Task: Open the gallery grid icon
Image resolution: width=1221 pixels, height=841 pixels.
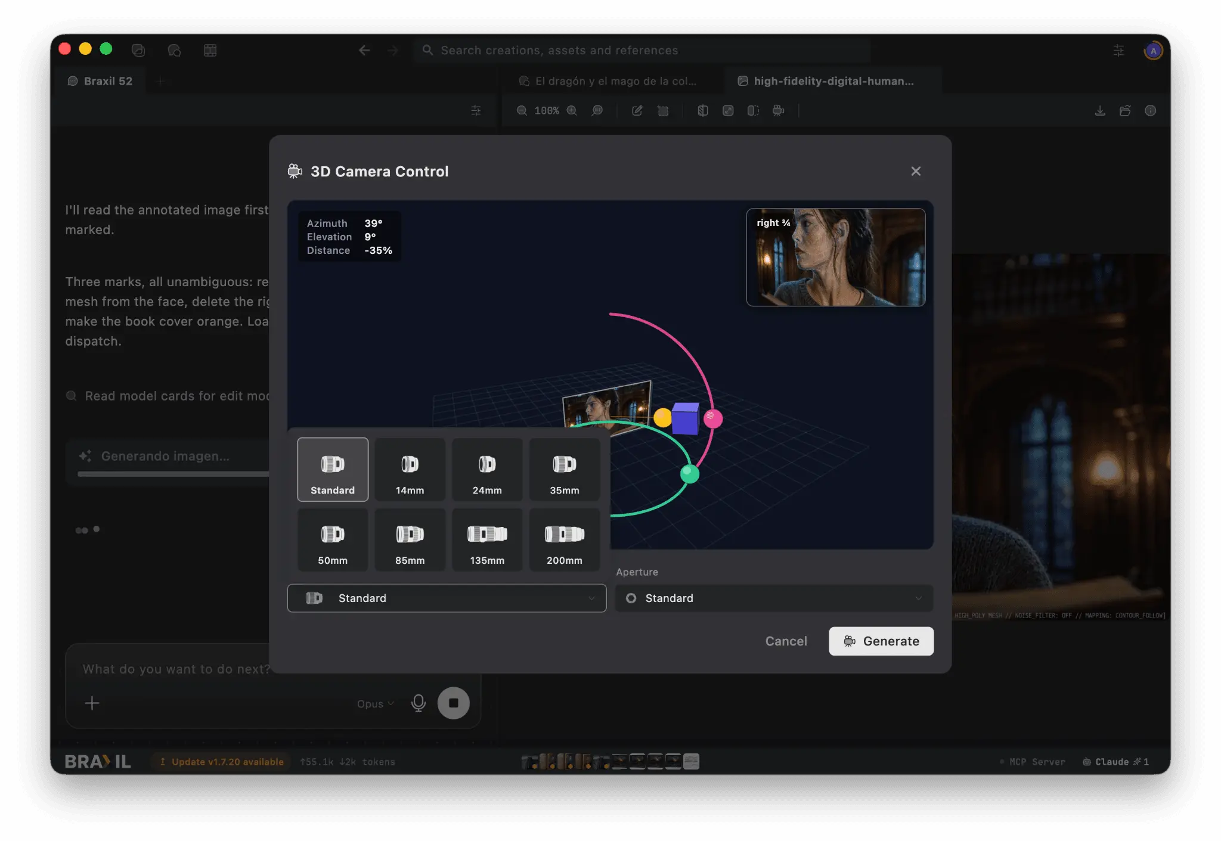Action: pos(210,51)
